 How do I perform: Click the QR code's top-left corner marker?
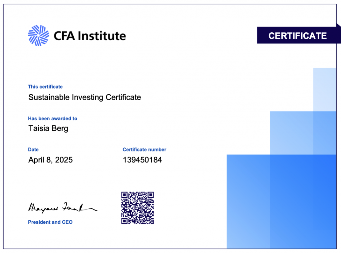tap(125, 195)
